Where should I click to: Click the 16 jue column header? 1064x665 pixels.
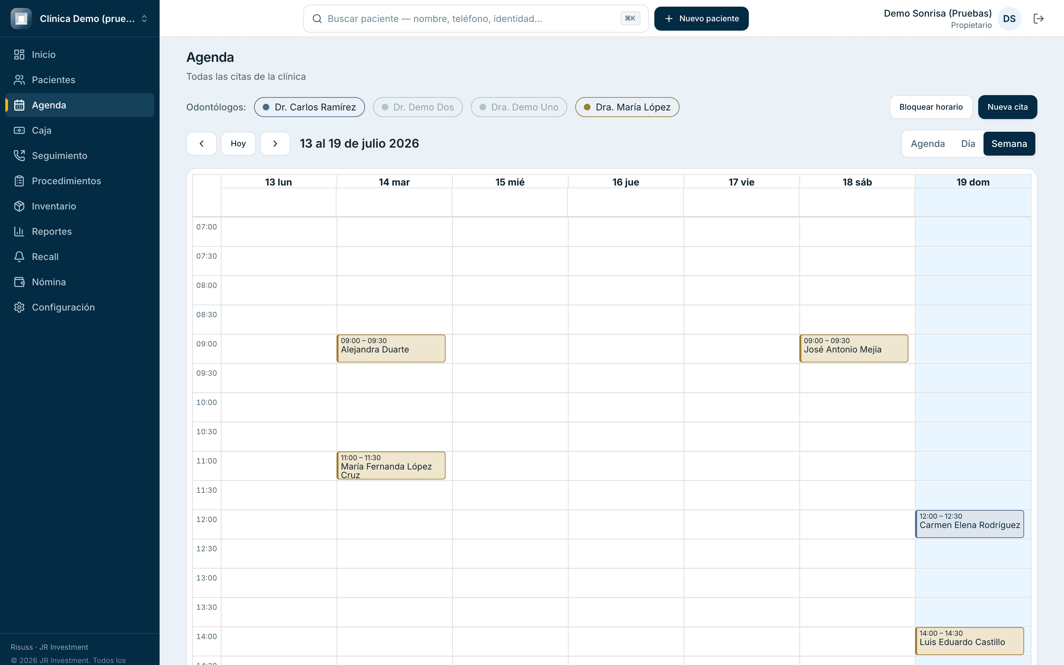pos(626,182)
